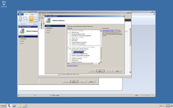Select the Confirmation step in wizard sidebar
This screenshot has width=173, height=108.
49,28
